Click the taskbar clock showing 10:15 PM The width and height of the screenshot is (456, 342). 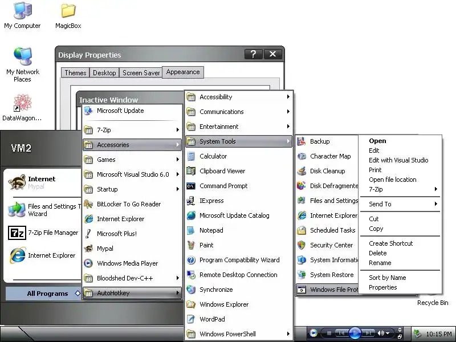click(438, 334)
